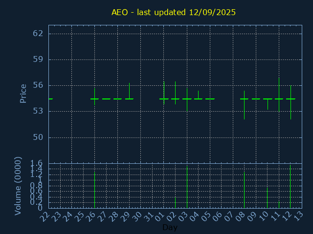Select day label 22 on x-axis
Viewport: 313px width, 234px height.
[x=45, y=216]
